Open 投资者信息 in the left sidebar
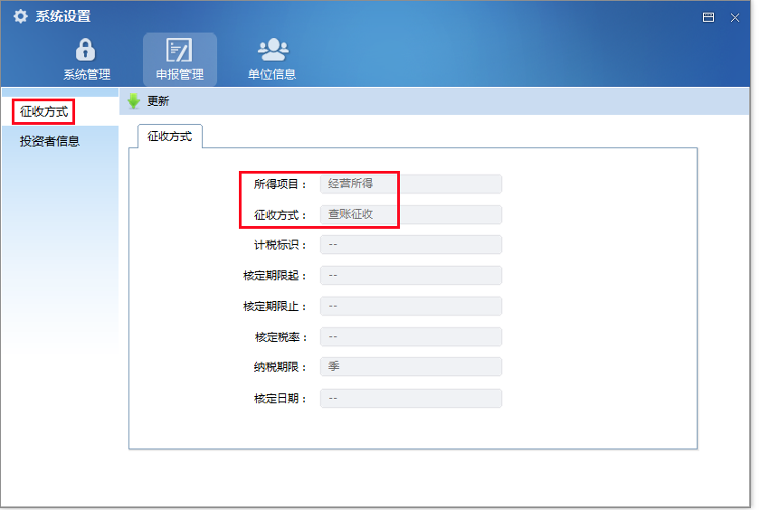This screenshot has height=510, width=760. tap(50, 141)
